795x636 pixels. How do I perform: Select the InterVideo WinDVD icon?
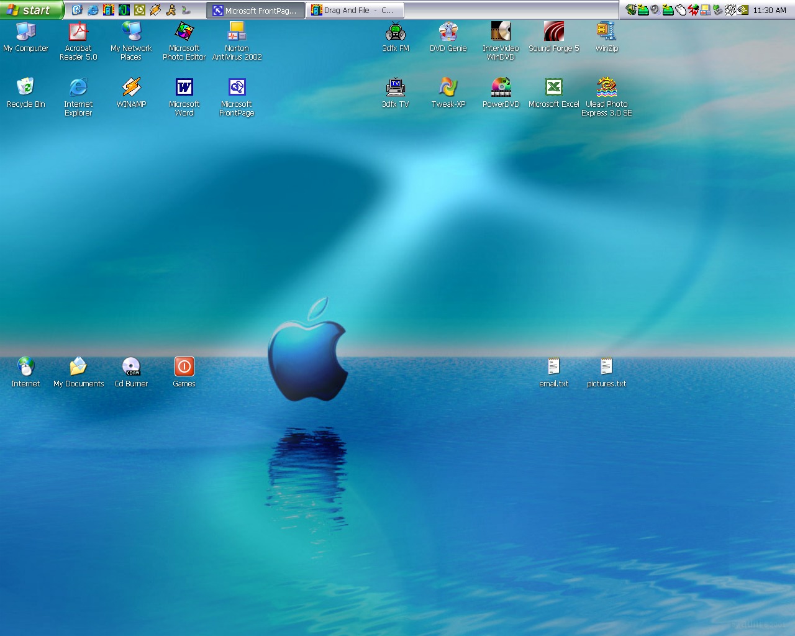(x=501, y=41)
